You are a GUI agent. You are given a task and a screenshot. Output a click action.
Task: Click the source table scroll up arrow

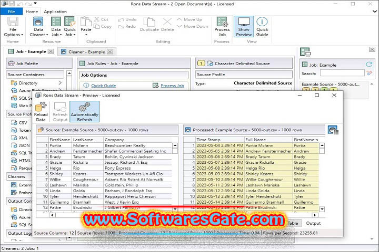point(175,145)
